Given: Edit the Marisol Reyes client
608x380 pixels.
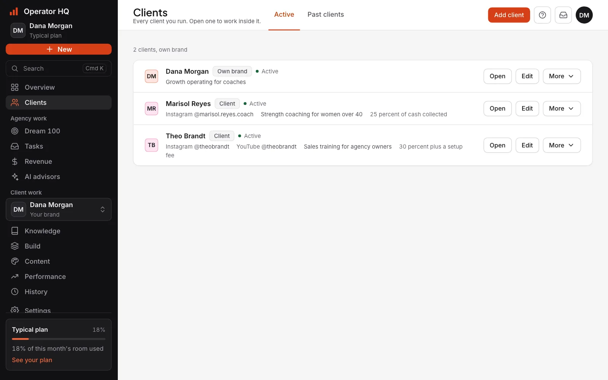Looking at the screenshot, I should 527,109.
